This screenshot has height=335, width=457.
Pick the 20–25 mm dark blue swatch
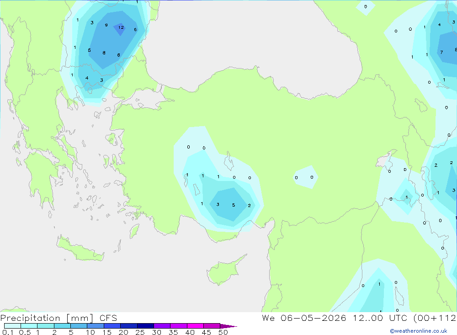(x=129, y=326)
